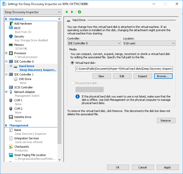The image size is (183, 174).
Task: Select the DVD Drive item
Action: point(25,79)
